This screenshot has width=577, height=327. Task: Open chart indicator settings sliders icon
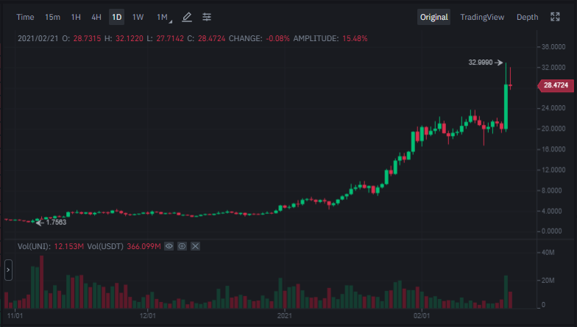(207, 17)
